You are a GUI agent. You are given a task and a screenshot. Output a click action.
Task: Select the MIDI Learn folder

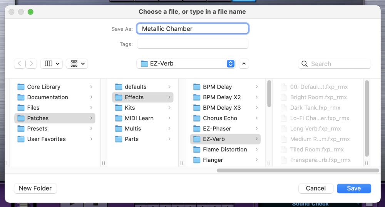tap(139, 118)
